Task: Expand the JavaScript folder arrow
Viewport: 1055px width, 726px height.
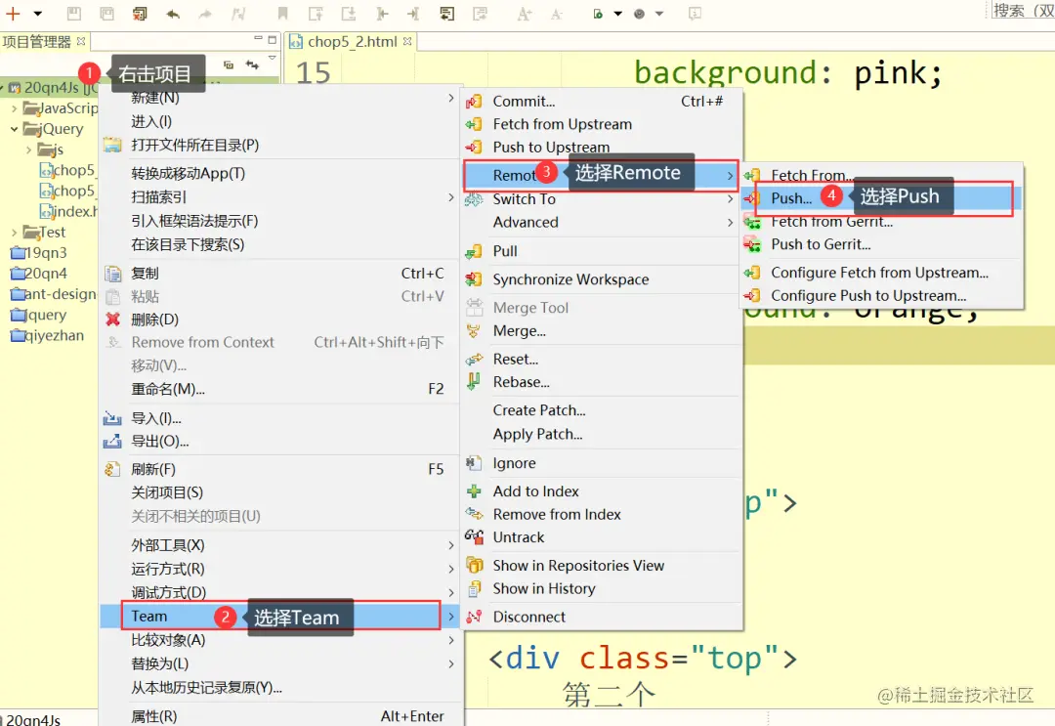Action: click(14, 107)
